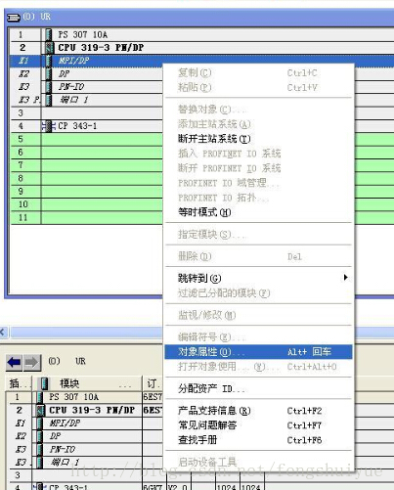Image resolution: width=394 pixels, height=490 pixels.
Task: Click the module column header icon
Action: click(45, 383)
